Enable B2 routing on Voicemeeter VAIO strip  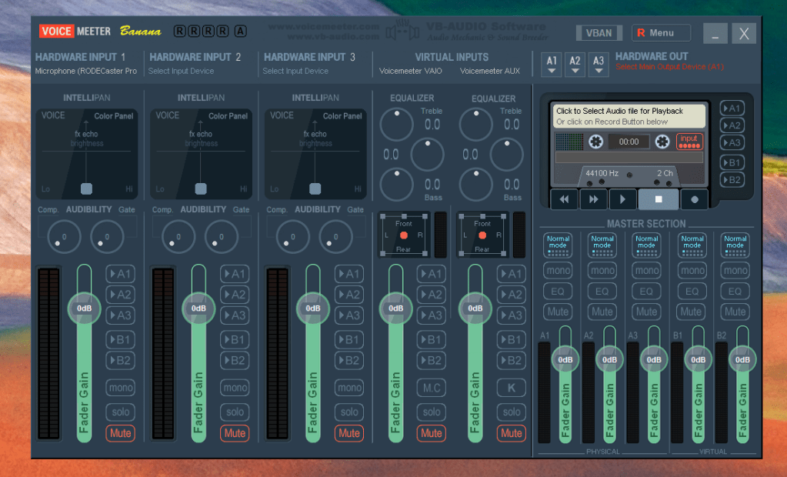[x=431, y=360]
